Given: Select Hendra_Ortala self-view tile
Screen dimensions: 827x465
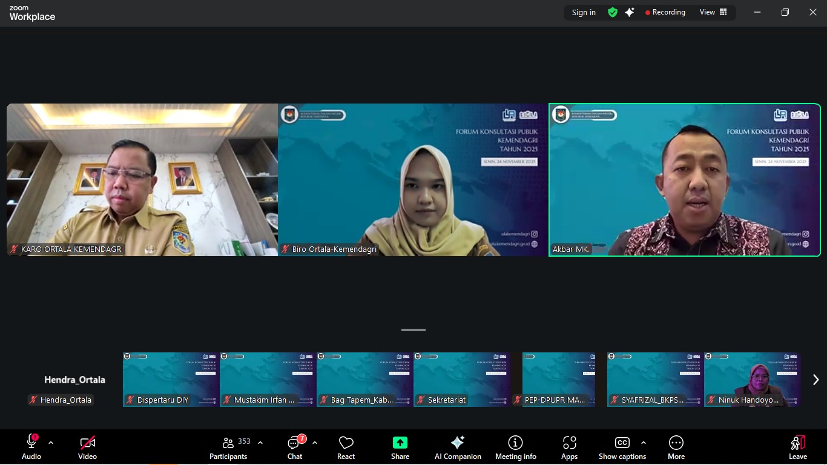Looking at the screenshot, I should tap(74, 380).
